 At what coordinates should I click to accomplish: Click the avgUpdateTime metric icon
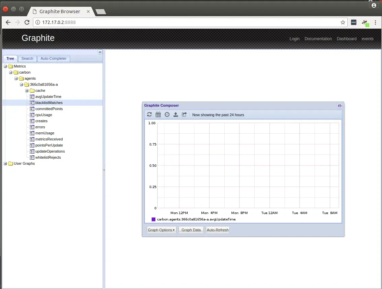(x=32, y=97)
